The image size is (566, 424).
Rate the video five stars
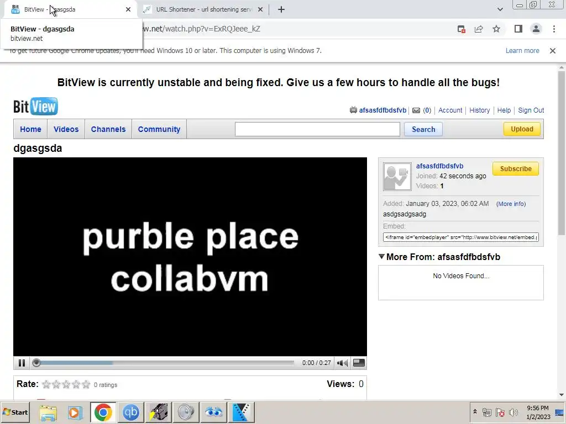pos(86,384)
